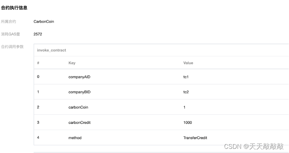Click the CSDN watermark text
The image size is (289, 153).
254,146
